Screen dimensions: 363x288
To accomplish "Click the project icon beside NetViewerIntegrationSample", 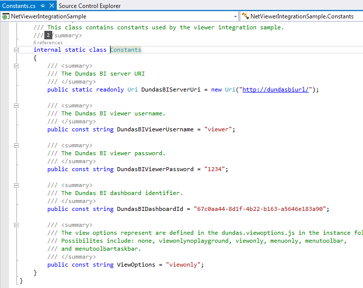I will [x=5, y=16].
